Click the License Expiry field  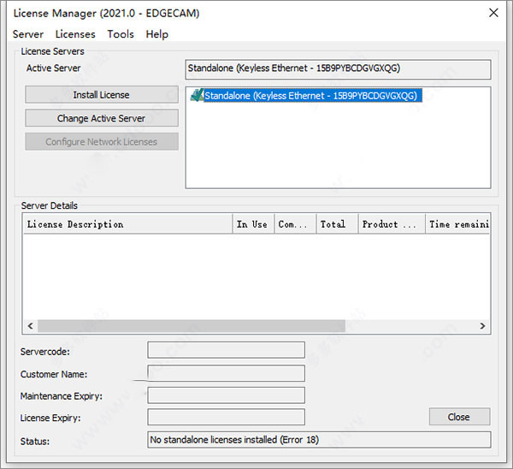click(226, 417)
